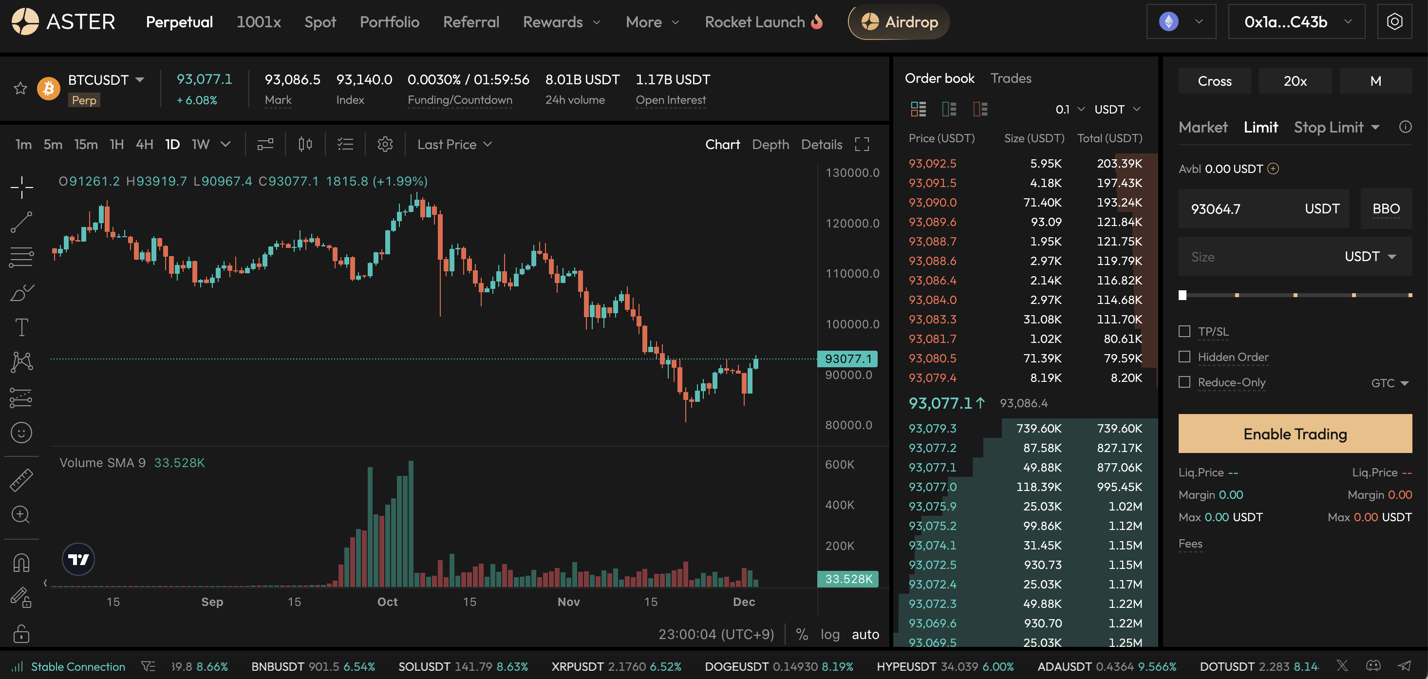Click the Enable Trading button
The height and width of the screenshot is (679, 1428).
(1295, 434)
